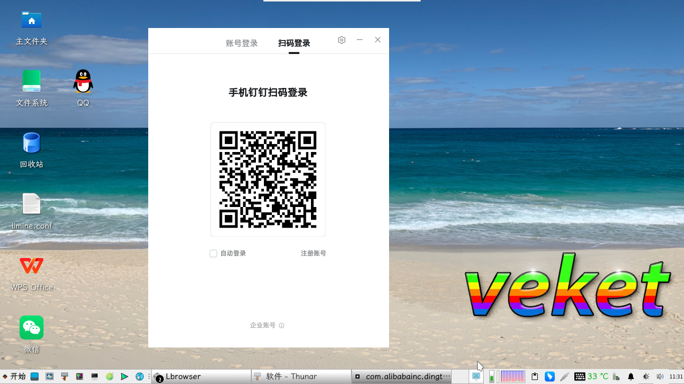Image resolution: width=684 pixels, height=384 pixels.
Task: Open the 回收站 recycle bin icon
Action: [x=32, y=150]
